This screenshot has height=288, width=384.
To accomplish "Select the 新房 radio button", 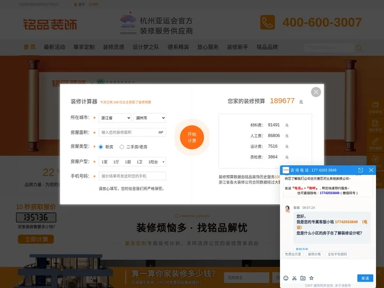I will coord(101,147).
